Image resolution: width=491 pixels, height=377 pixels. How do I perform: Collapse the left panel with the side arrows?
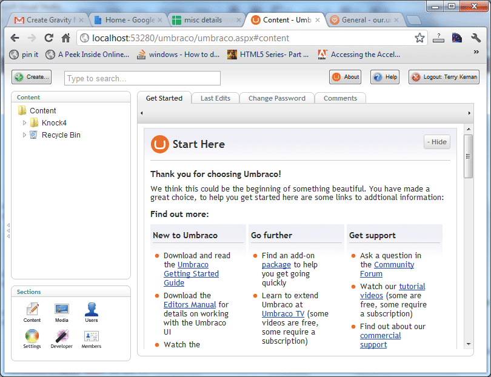click(8, 231)
